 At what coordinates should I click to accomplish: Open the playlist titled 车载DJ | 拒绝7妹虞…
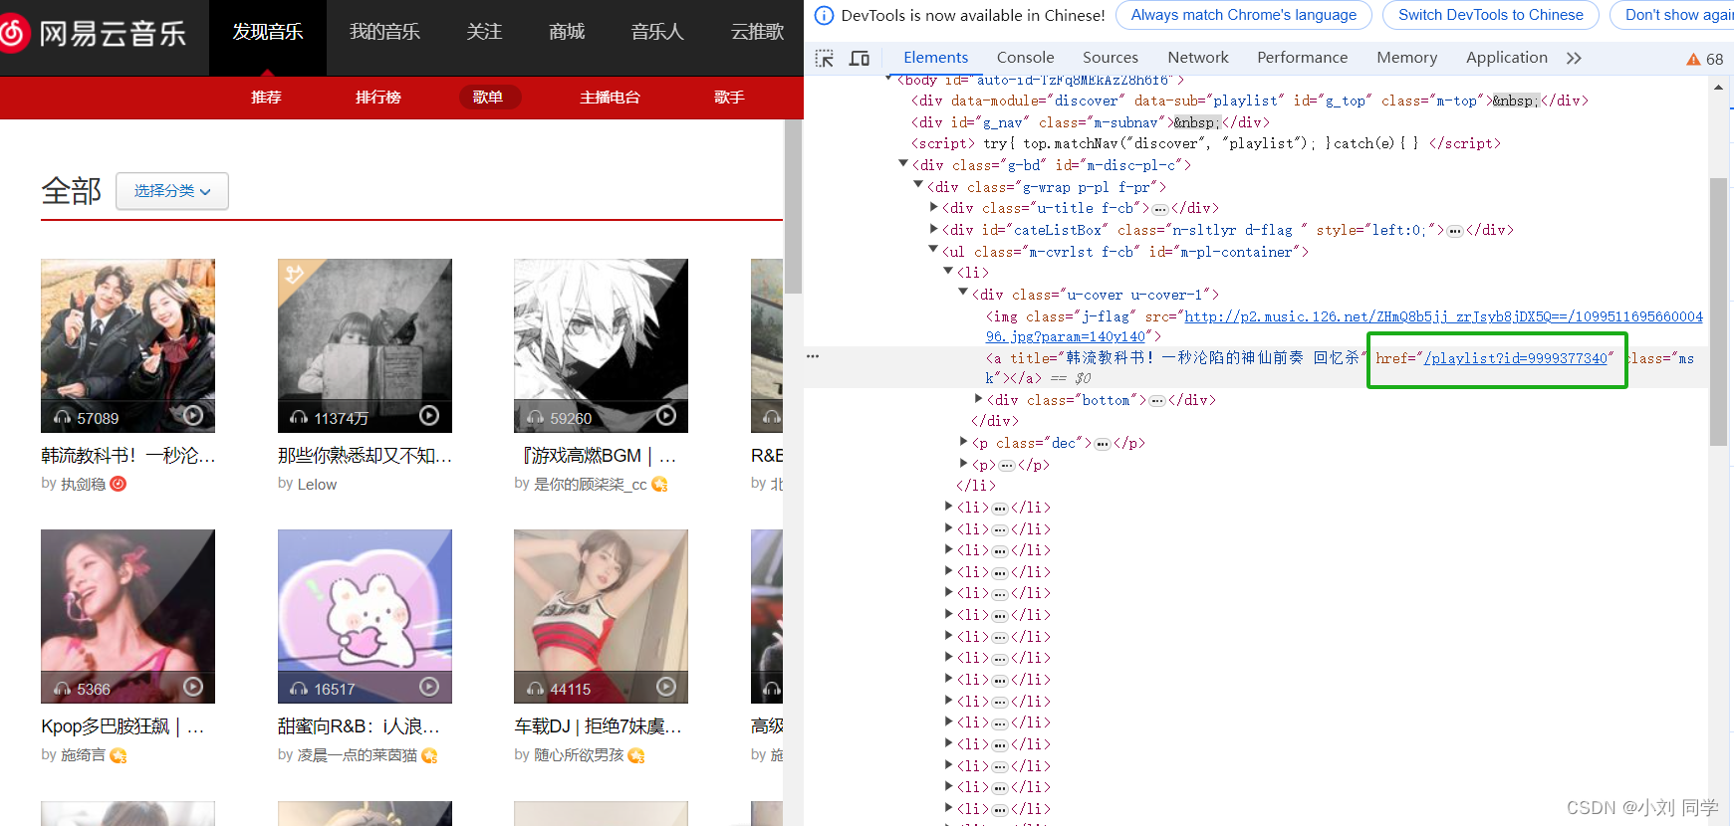(x=598, y=726)
